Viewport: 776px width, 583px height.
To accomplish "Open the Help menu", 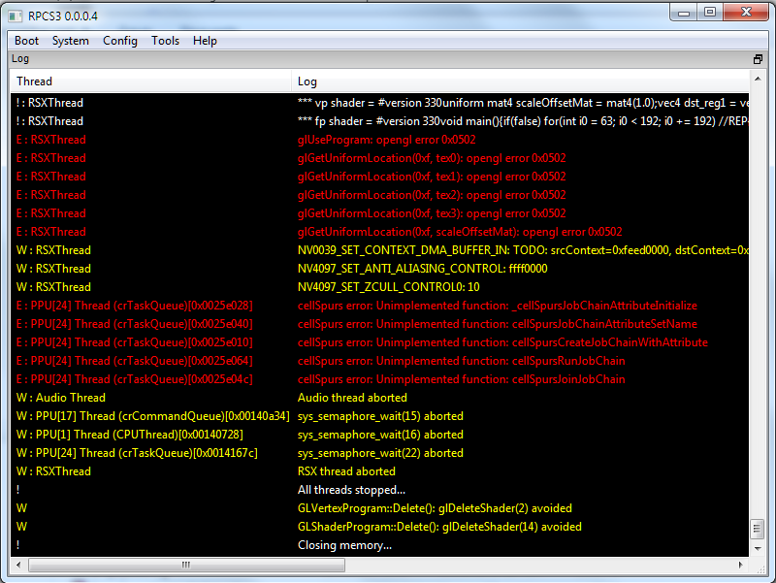I will click(x=205, y=41).
